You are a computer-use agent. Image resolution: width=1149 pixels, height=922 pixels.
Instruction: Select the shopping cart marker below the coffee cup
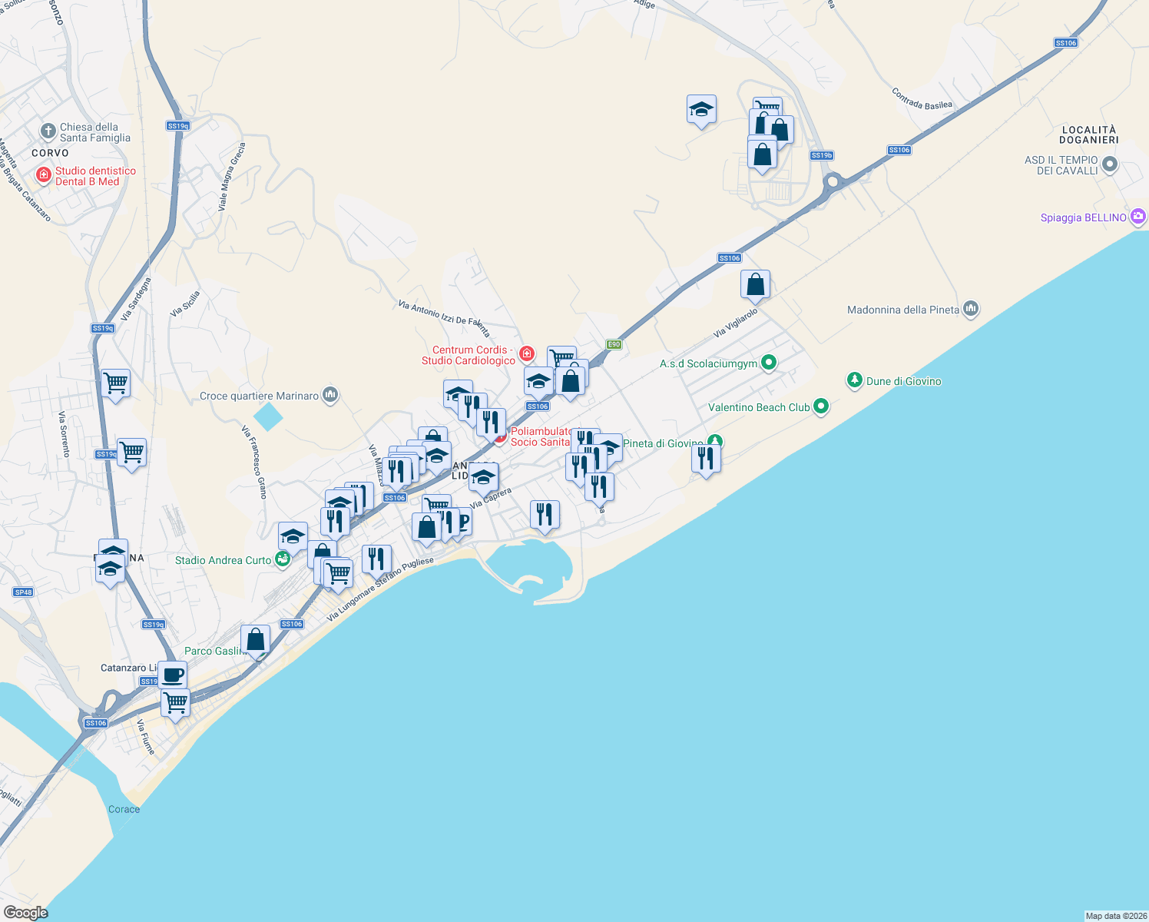[176, 704]
